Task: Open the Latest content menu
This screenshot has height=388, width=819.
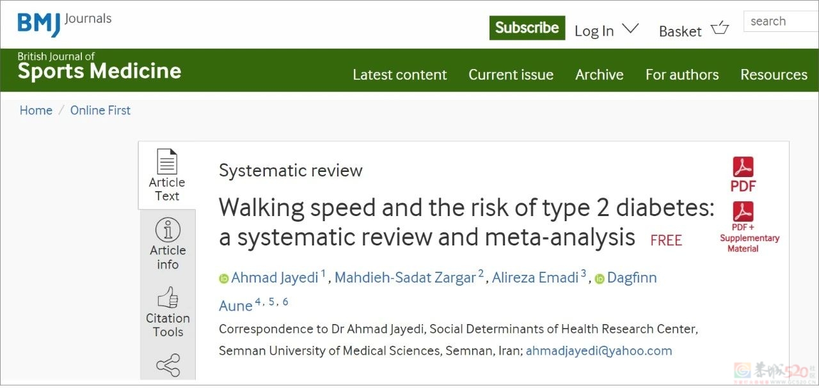Action: (400, 75)
